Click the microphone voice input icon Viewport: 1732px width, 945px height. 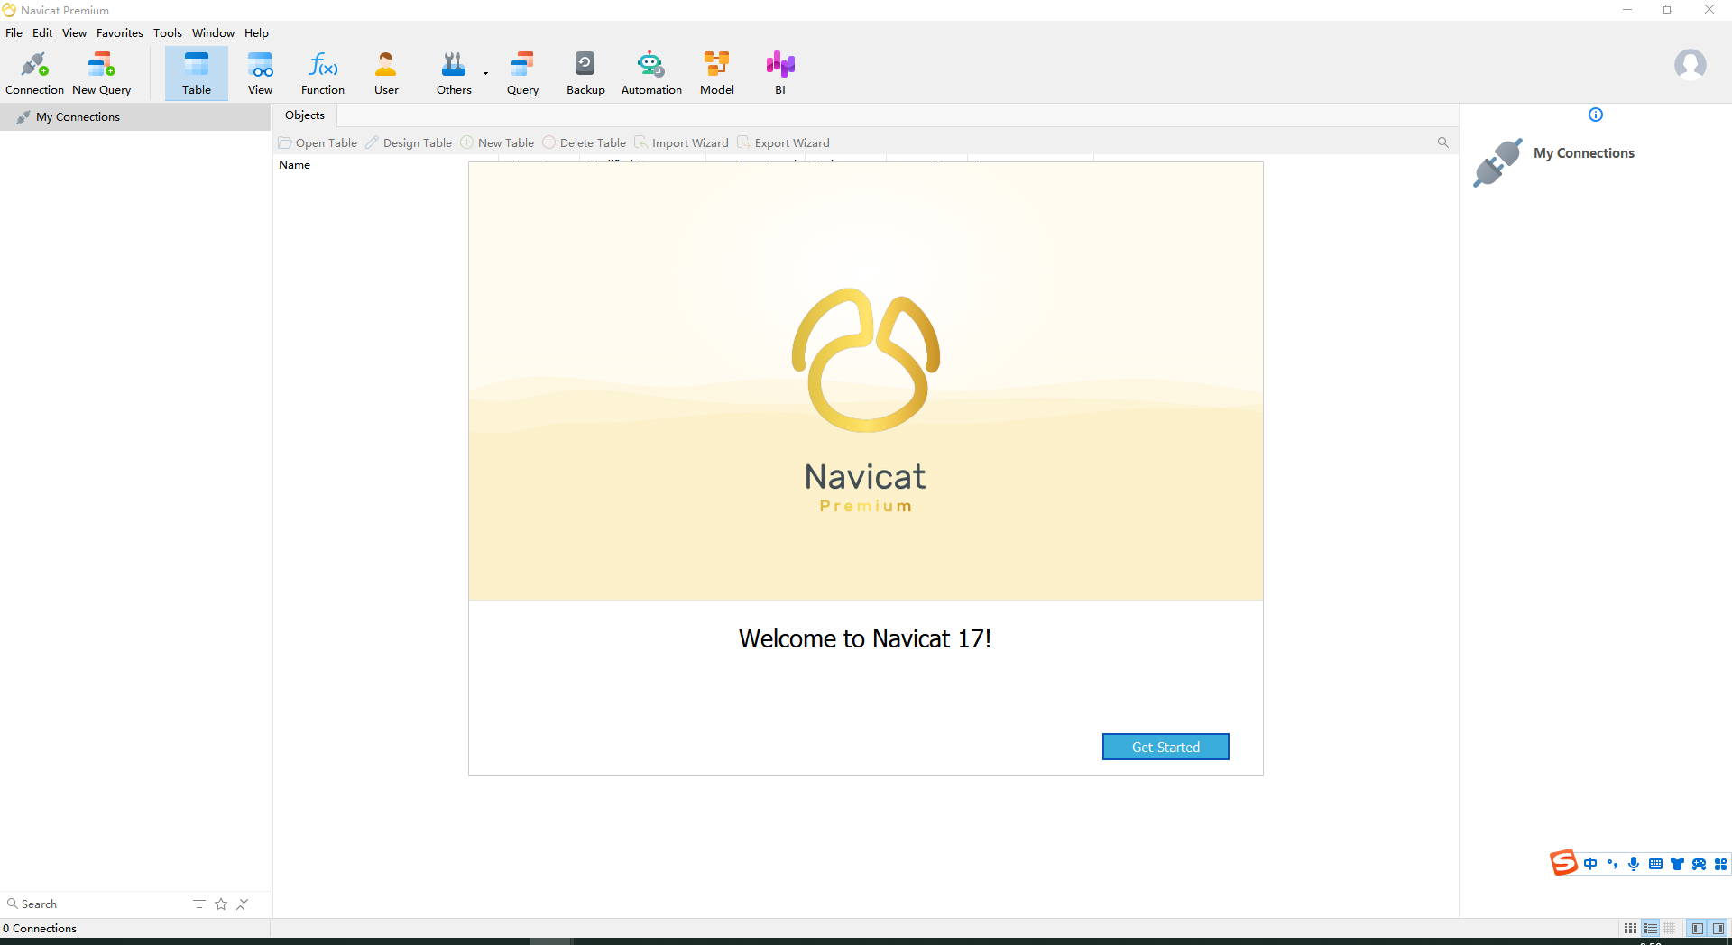pos(1634,864)
